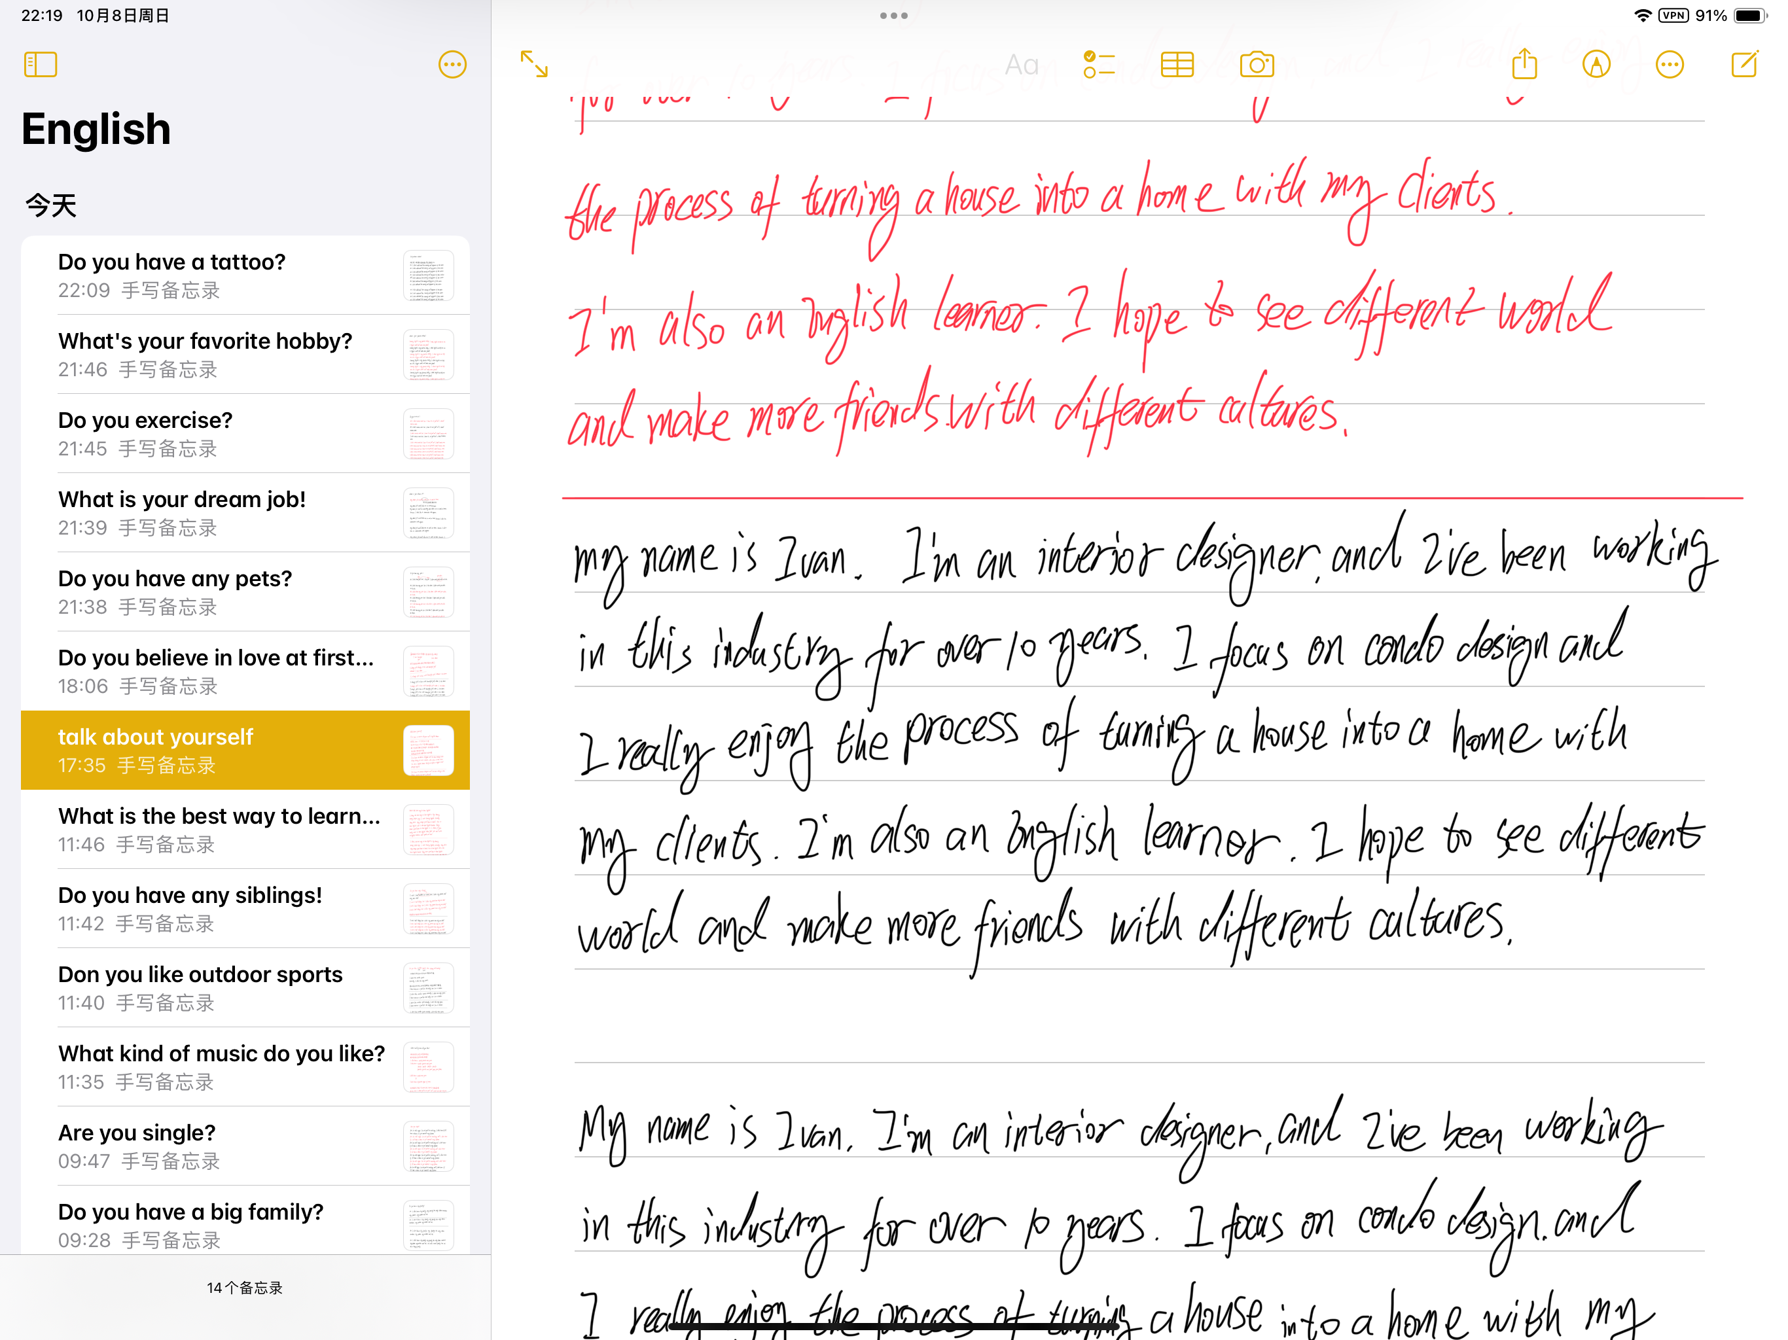Tap the three-dot multitasking control at top
This screenshot has height=1340, width=1788.
pyautogui.click(x=894, y=15)
